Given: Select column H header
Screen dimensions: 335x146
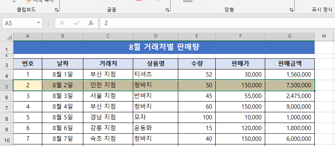Looking at the screenshot, I should (324, 36).
